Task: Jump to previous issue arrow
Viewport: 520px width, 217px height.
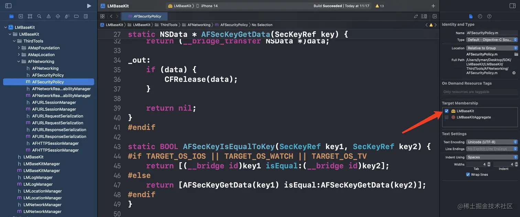Action: coord(427,25)
